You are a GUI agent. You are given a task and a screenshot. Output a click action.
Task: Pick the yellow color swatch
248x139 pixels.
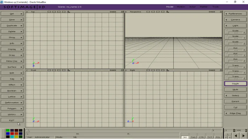16,137
